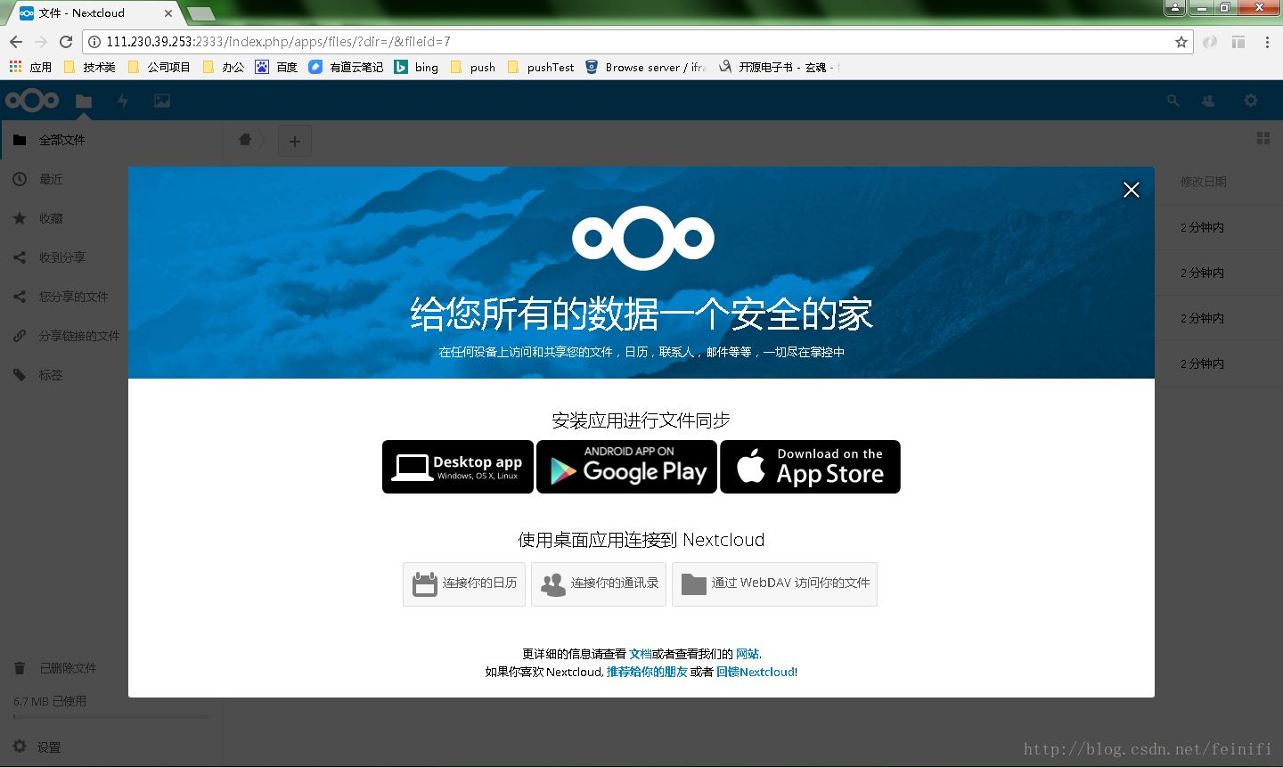The height and width of the screenshot is (767, 1283).
Task: Click the browser address bar
Action: click(624, 41)
